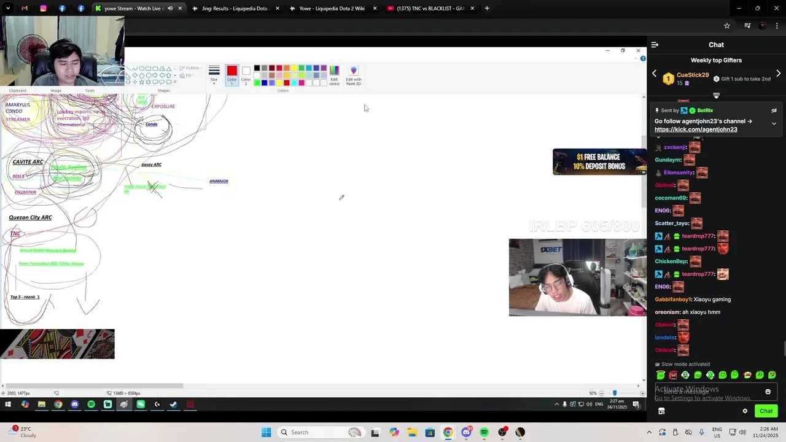The image size is (786, 442).
Task: Select the Triangle shape in Paint
Action: [168, 69]
